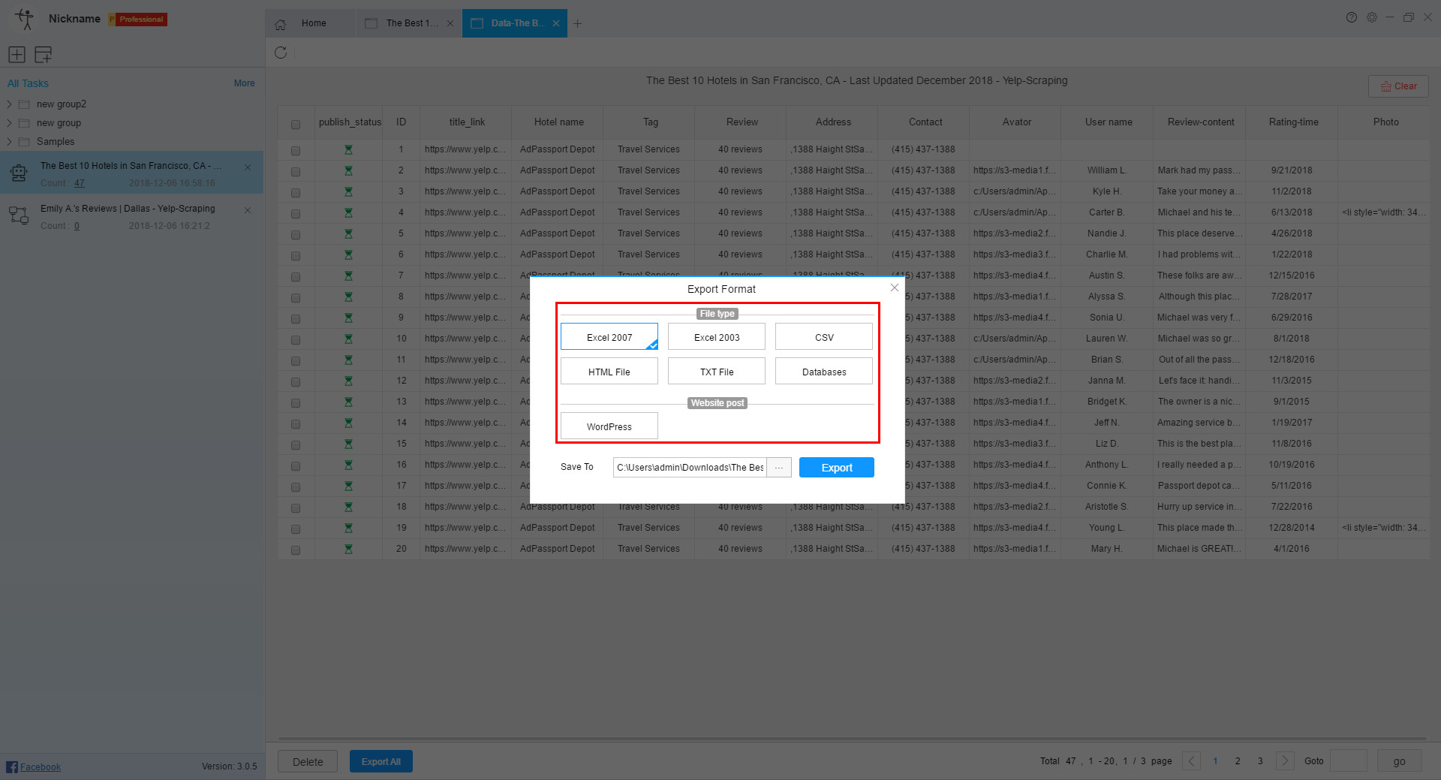1441x780 pixels.
Task: Click the user avatar logo
Action: pos(25,19)
